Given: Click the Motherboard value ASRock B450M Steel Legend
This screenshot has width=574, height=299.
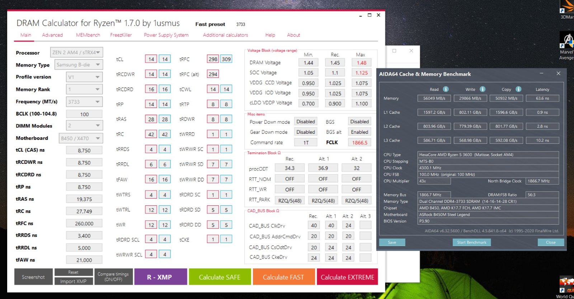Looking at the screenshot, I should (x=488, y=215).
